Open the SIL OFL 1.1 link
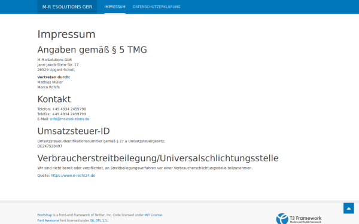 tap(99, 220)
